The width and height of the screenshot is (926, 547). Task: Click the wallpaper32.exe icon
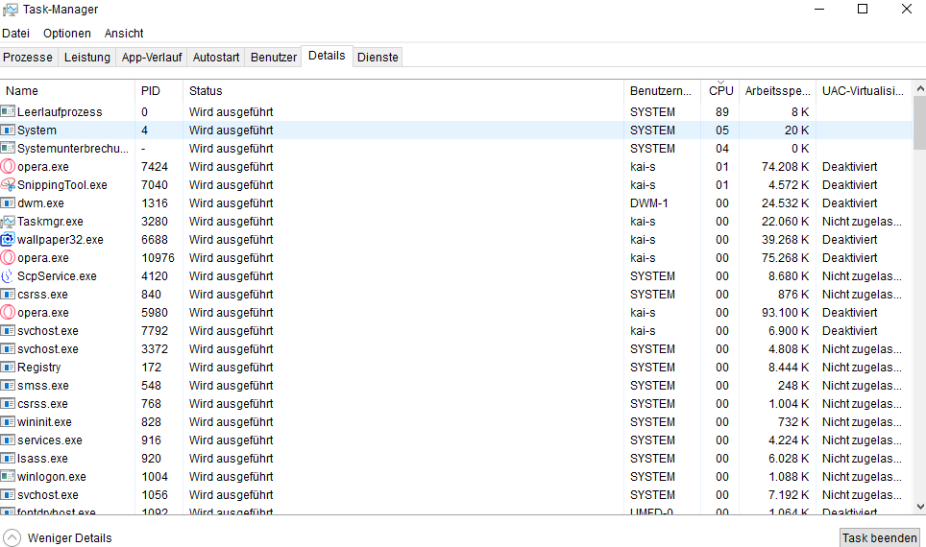[x=8, y=240]
